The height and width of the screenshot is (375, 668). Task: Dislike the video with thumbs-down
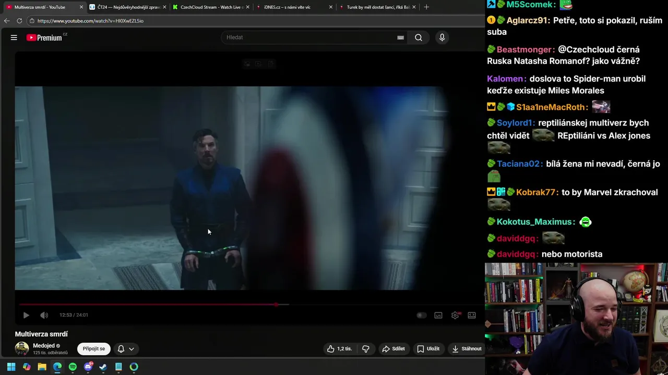point(366,349)
